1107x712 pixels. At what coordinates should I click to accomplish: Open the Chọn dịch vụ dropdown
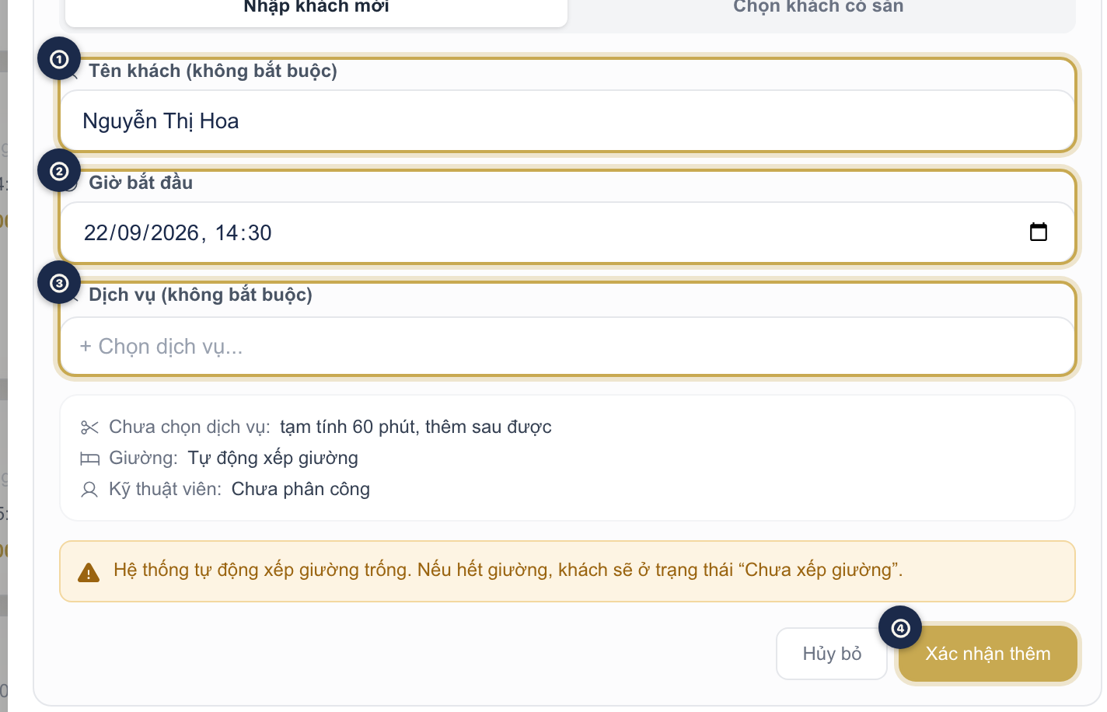[567, 346]
